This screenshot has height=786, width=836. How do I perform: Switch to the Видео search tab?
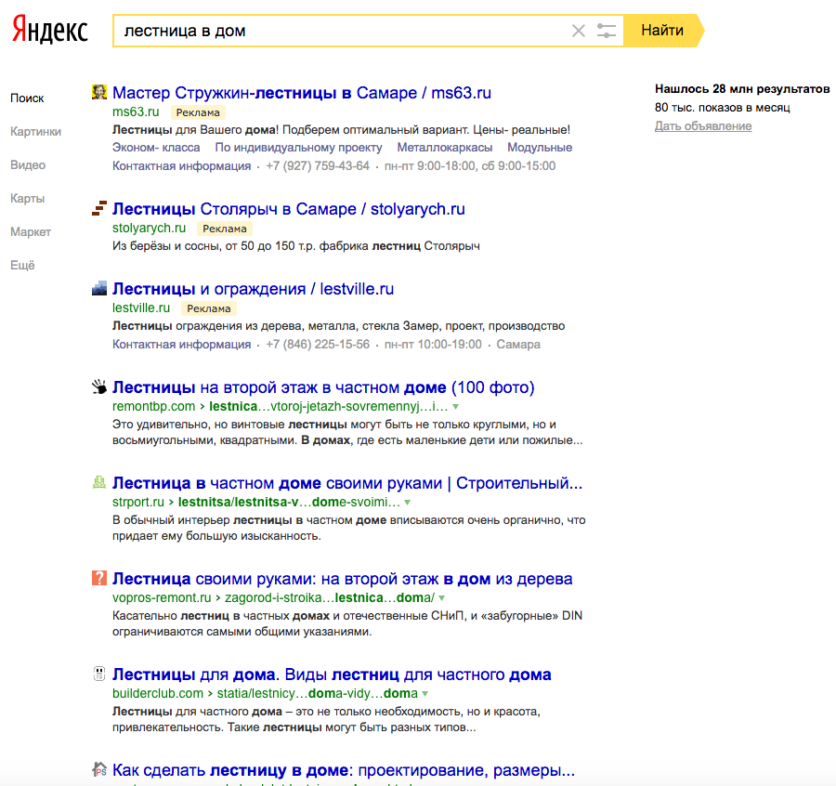28,165
